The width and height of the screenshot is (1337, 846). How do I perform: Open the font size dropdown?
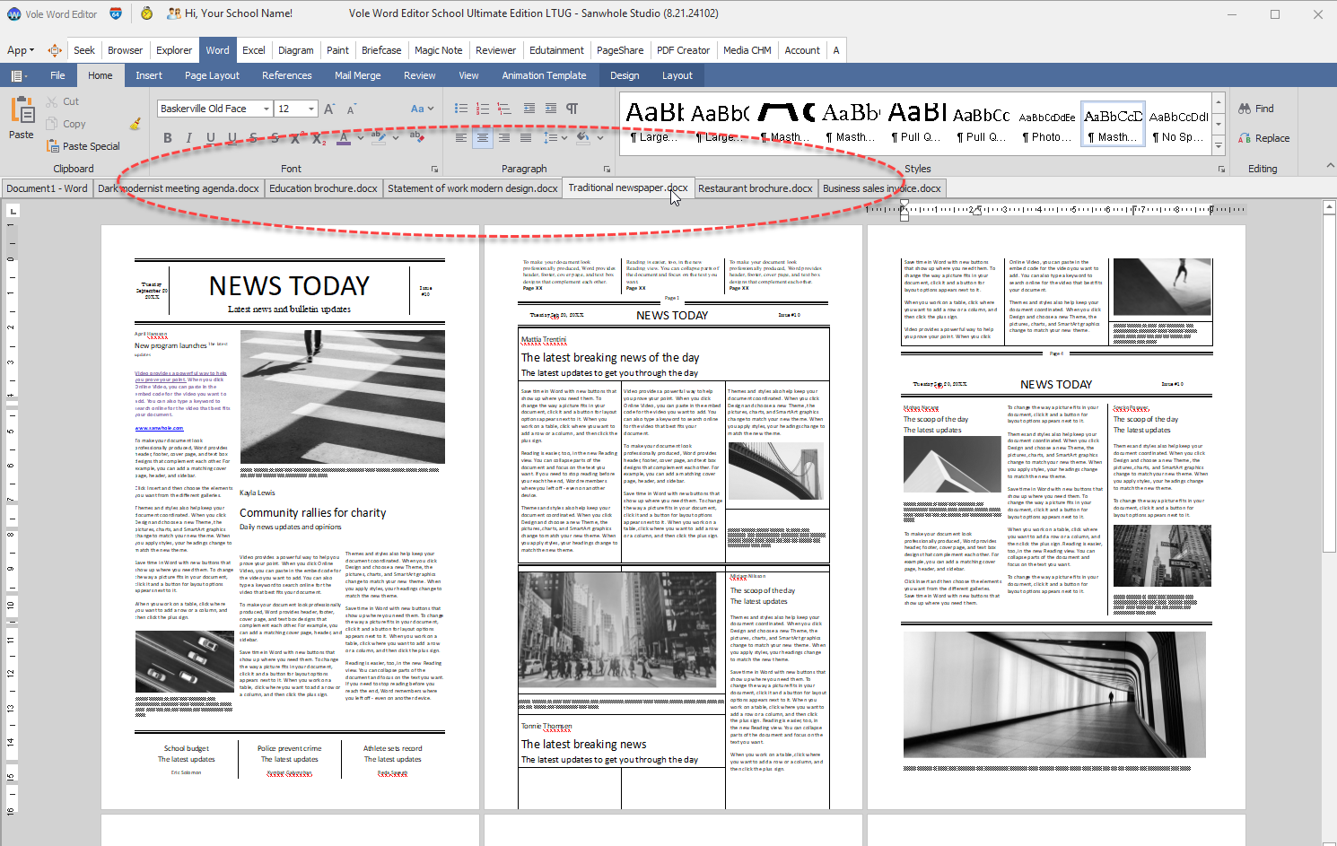(x=311, y=109)
